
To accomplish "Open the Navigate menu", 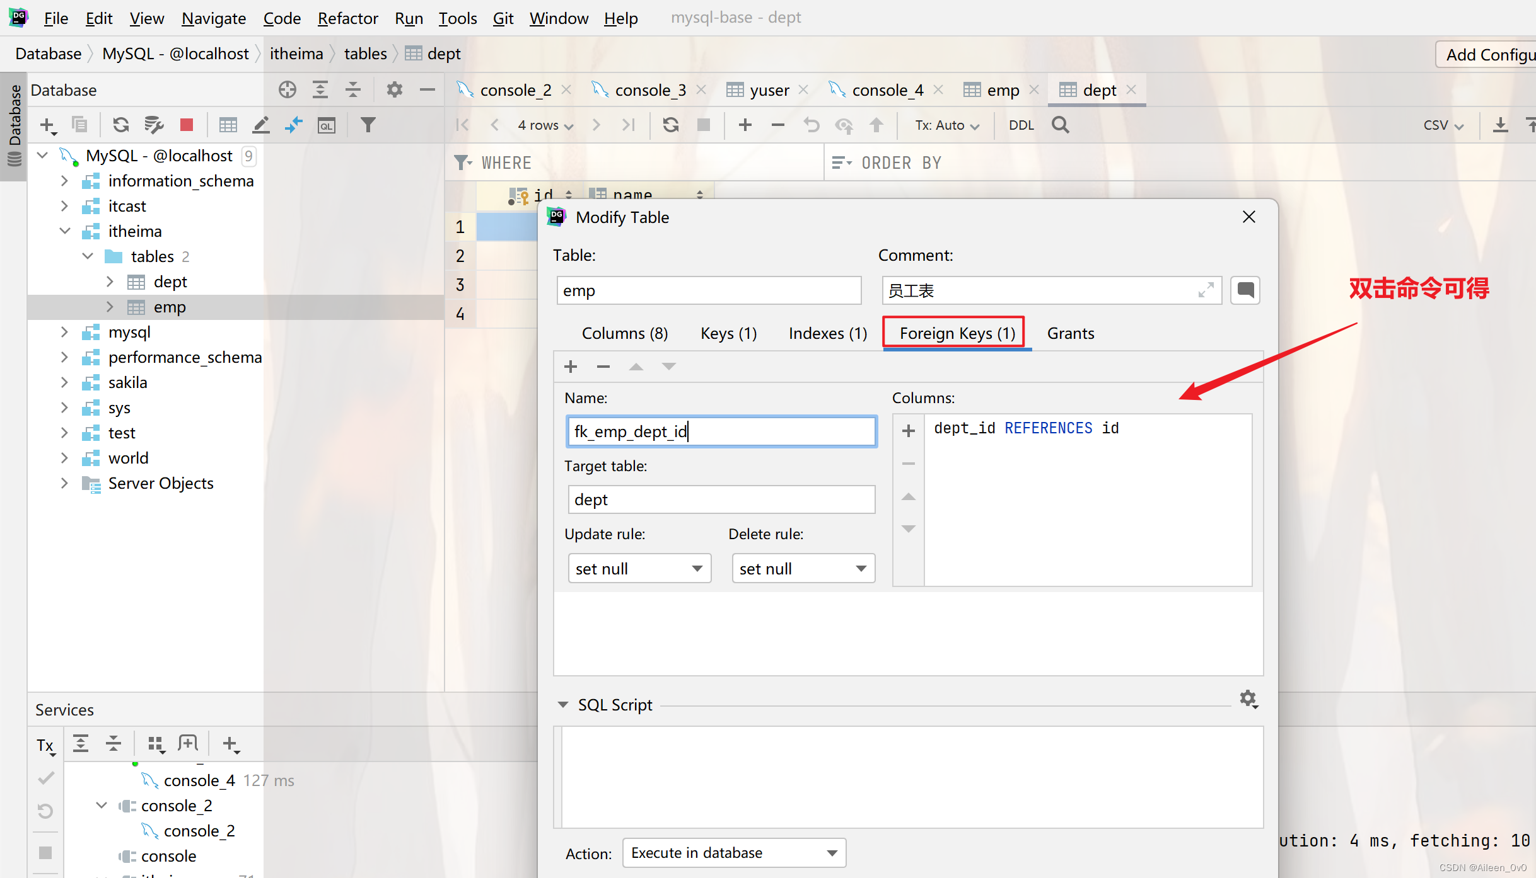I will (214, 18).
